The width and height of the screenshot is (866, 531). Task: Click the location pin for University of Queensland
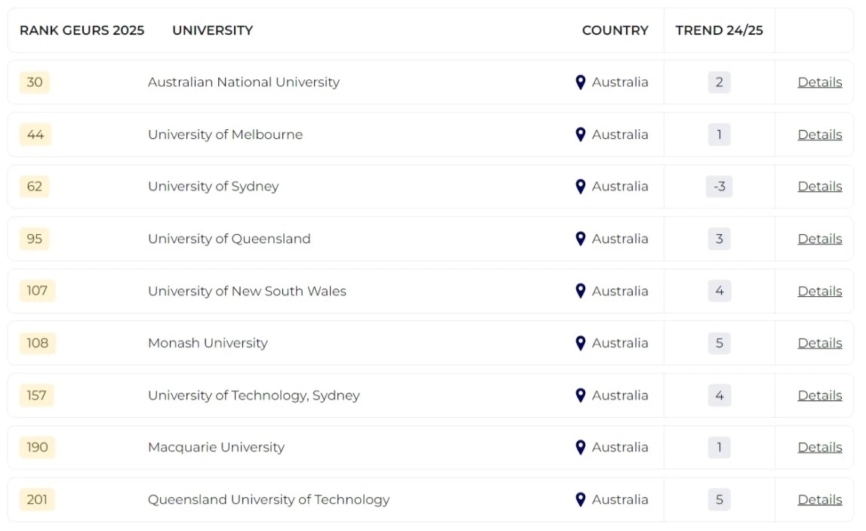point(580,239)
